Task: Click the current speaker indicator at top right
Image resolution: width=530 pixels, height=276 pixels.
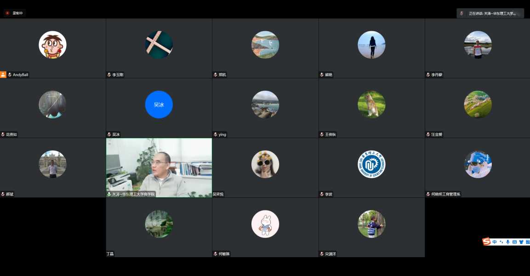Action: (x=490, y=13)
